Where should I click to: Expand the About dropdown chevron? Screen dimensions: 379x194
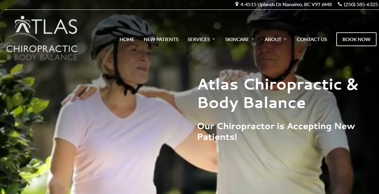point(285,39)
